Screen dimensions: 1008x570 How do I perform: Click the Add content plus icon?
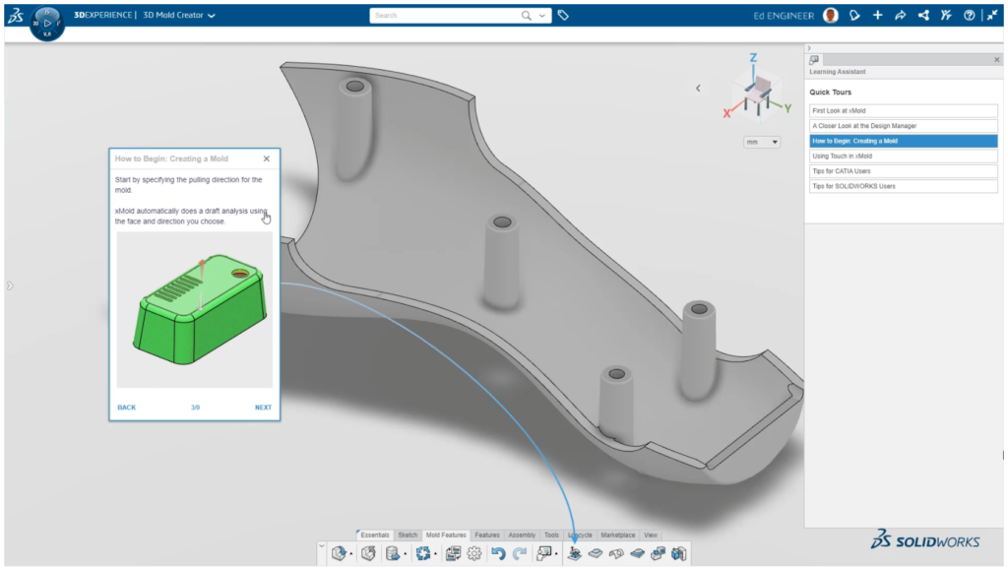(877, 15)
